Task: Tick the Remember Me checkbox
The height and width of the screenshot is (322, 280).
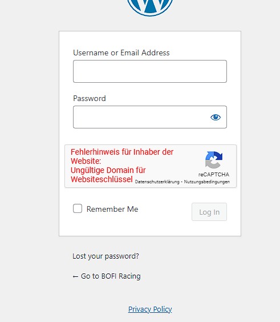Action: click(78, 208)
